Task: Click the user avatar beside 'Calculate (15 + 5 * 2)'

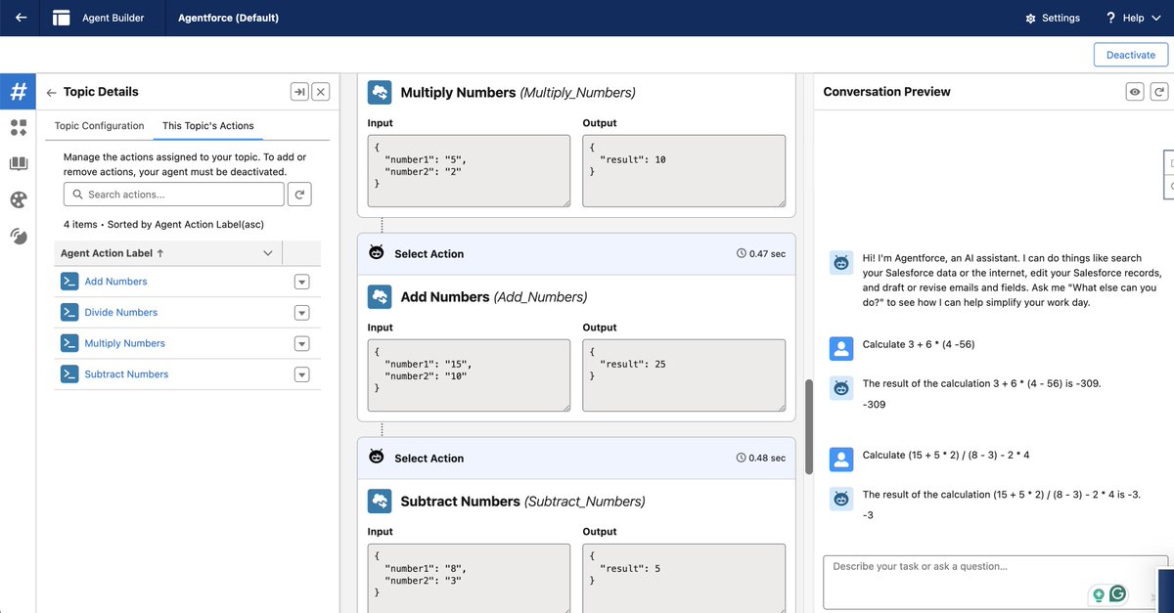Action: click(841, 460)
